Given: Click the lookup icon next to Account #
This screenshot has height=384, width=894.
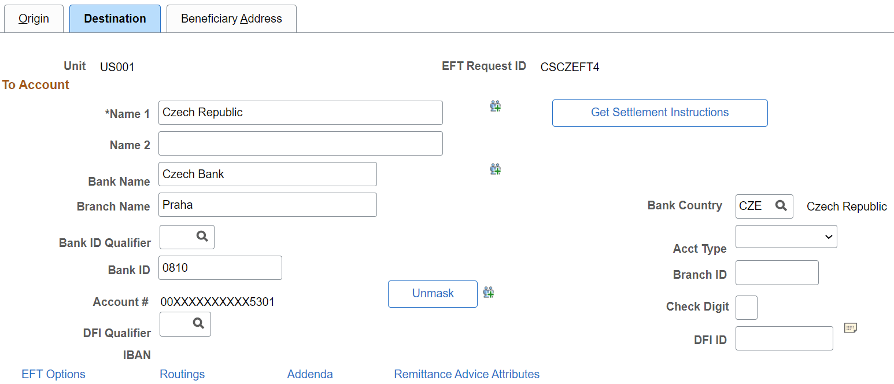Looking at the screenshot, I should pyautogui.click(x=489, y=292).
